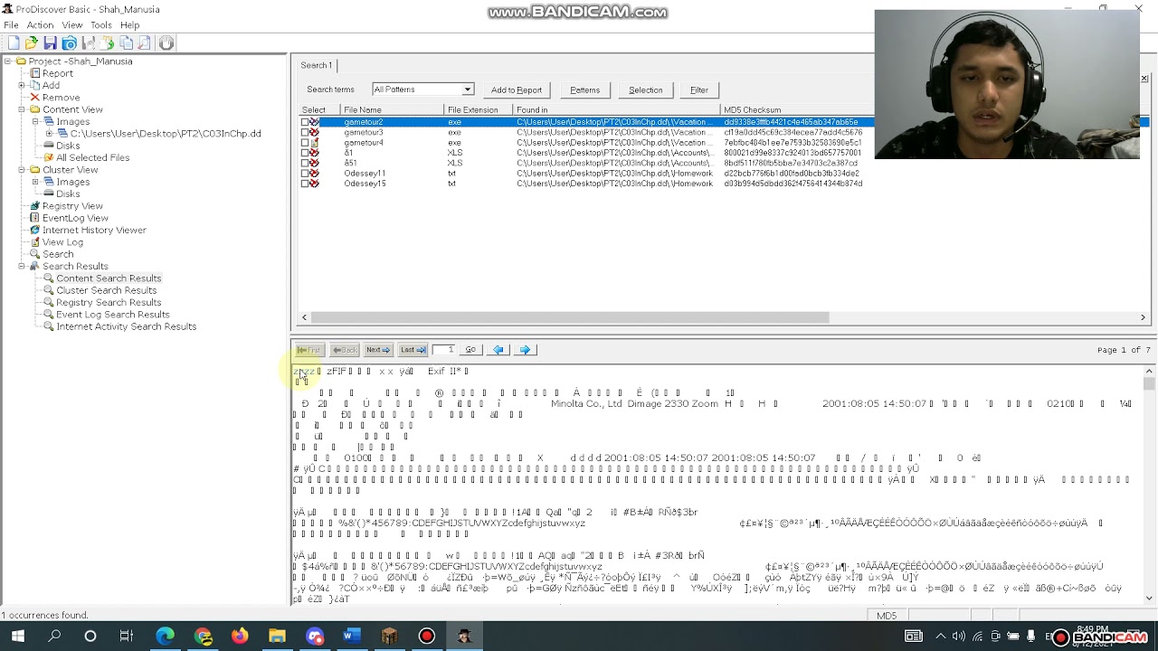Viewport: 1158px width, 651px height.
Task: Open Microsoft Word from the taskbar
Action: (x=352, y=637)
